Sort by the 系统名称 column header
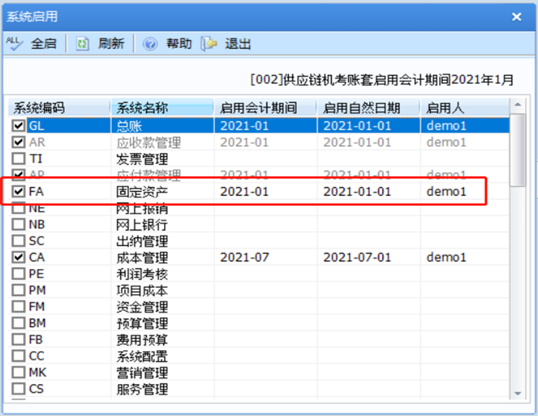 click(163, 108)
